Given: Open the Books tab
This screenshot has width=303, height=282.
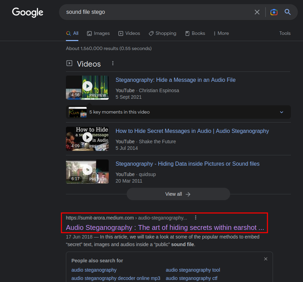Looking at the screenshot, I should (x=195, y=33).
